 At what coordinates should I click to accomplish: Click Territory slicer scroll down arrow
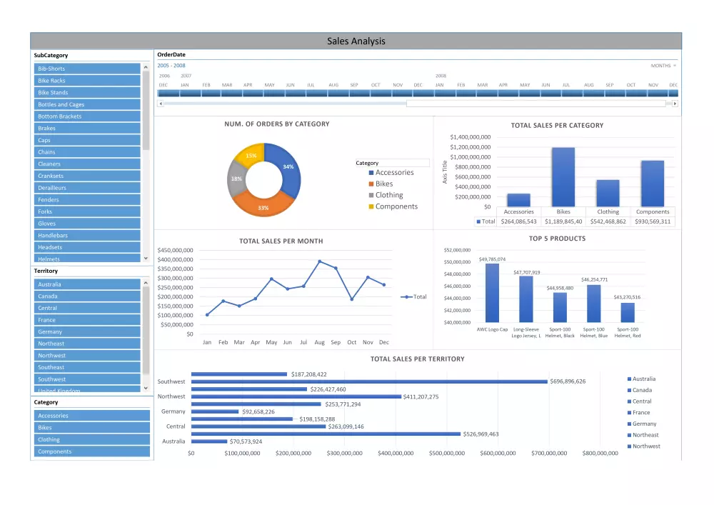(x=146, y=388)
